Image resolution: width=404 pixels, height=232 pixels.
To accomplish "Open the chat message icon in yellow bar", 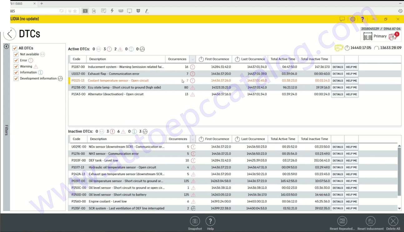I will [x=342, y=19].
